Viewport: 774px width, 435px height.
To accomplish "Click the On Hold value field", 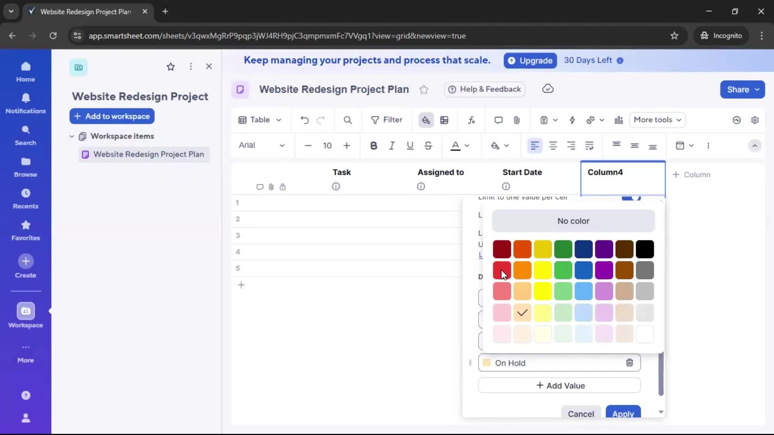I will point(552,362).
